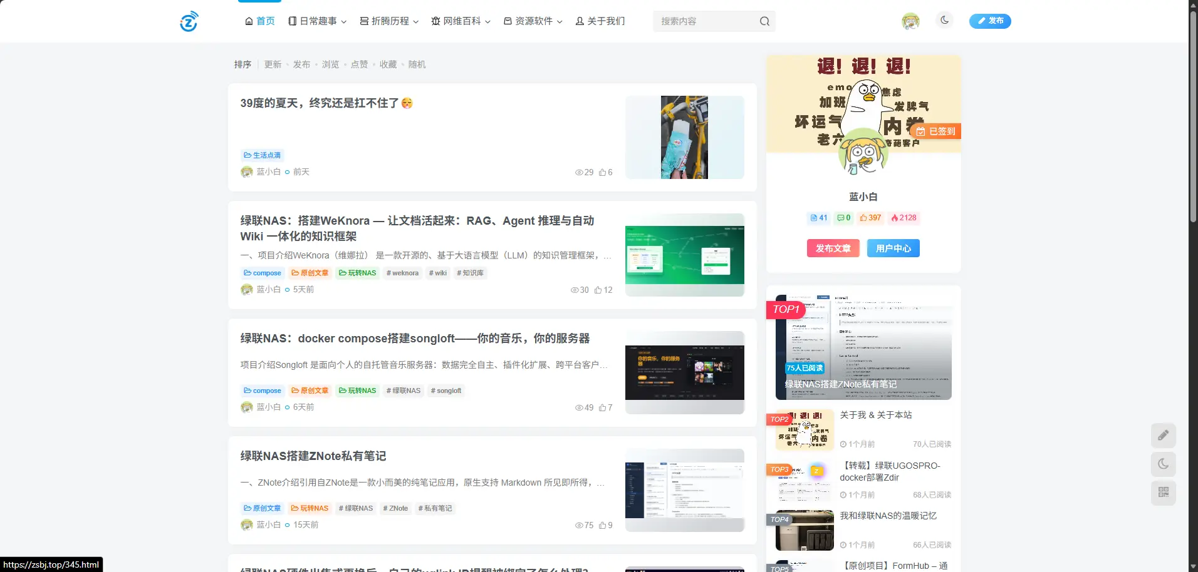Expand the 折腾历程 dropdown menu
The width and height of the screenshot is (1198, 572).
389,21
